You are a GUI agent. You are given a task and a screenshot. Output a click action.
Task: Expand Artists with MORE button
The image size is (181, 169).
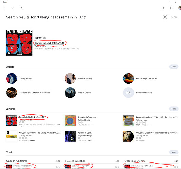click(174, 67)
